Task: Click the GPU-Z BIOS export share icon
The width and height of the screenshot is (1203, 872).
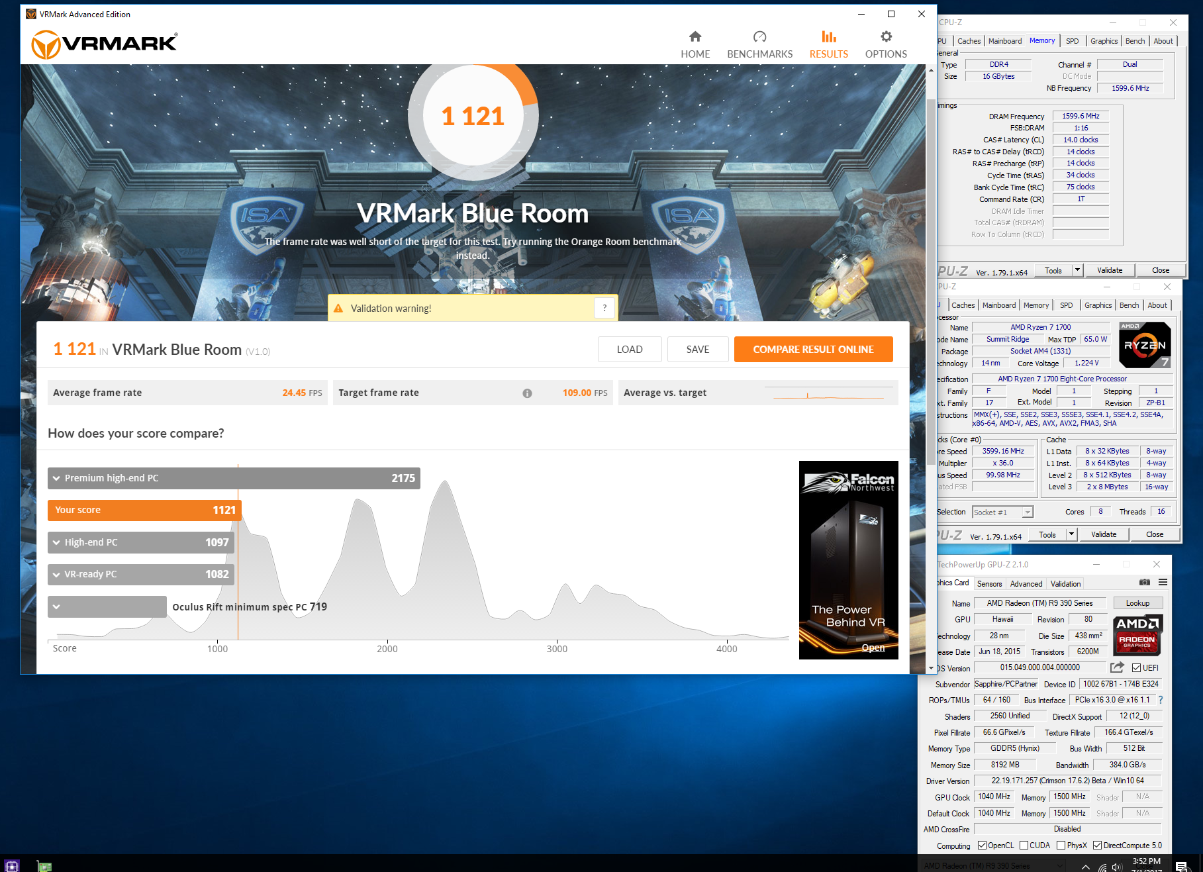Action: tap(1117, 667)
